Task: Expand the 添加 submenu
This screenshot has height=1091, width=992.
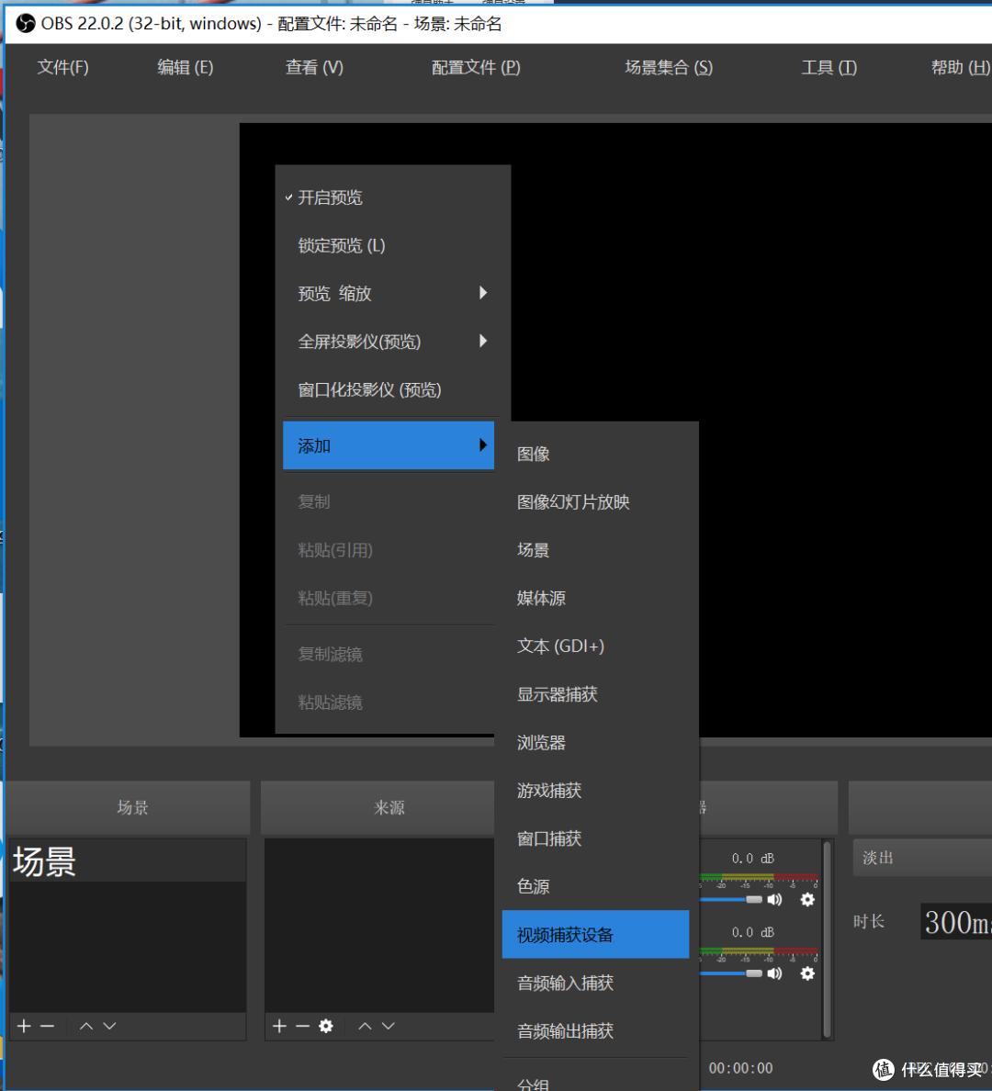Action: [x=389, y=445]
